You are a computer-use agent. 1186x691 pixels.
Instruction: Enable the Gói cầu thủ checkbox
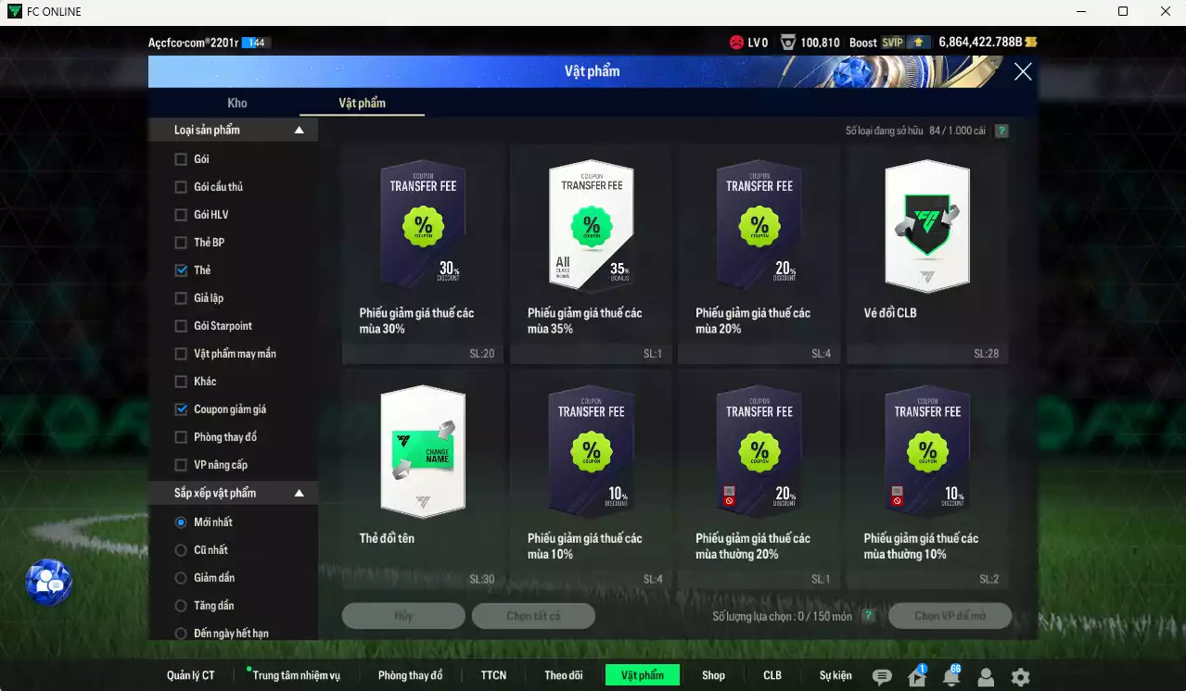coord(181,187)
